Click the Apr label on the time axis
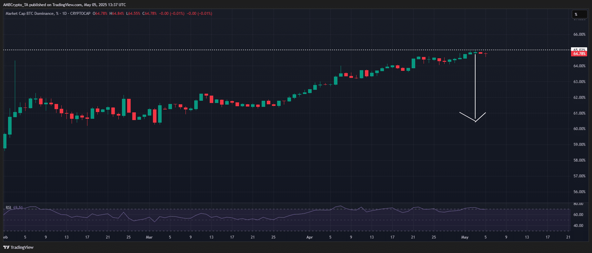This screenshot has width=592, height=253. pyautogui.click(x=309, y=237)
